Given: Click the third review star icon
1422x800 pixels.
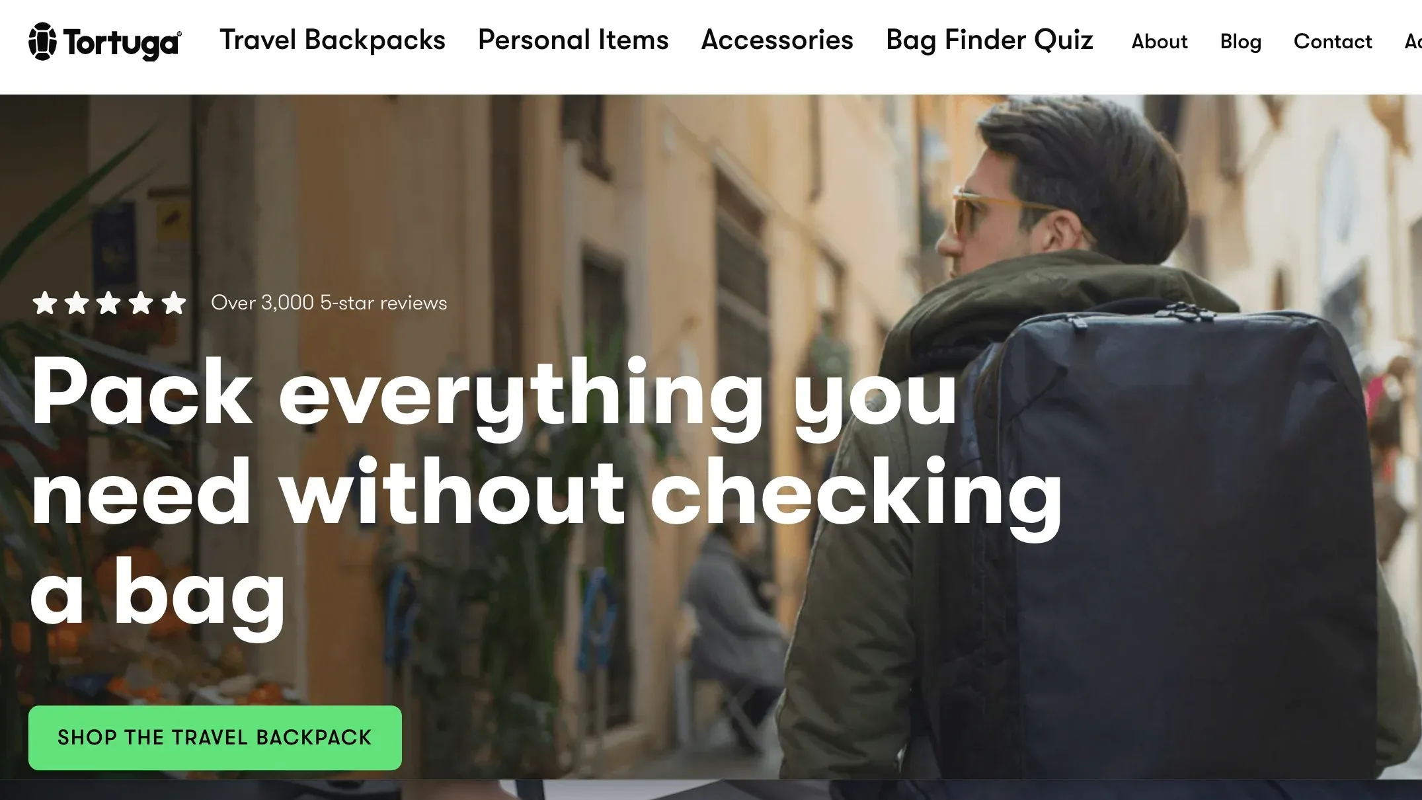Looking at the screenshot, I should click(109, 303).
